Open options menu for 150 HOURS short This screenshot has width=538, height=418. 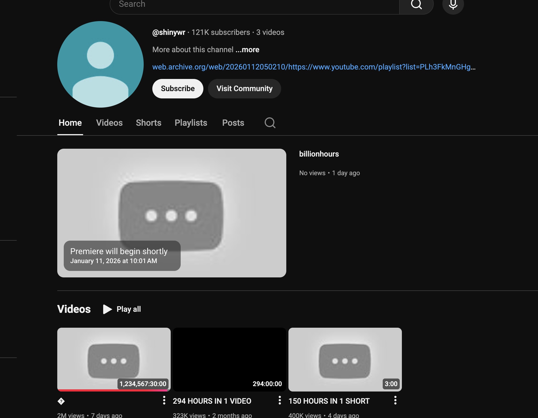point(395,400)
